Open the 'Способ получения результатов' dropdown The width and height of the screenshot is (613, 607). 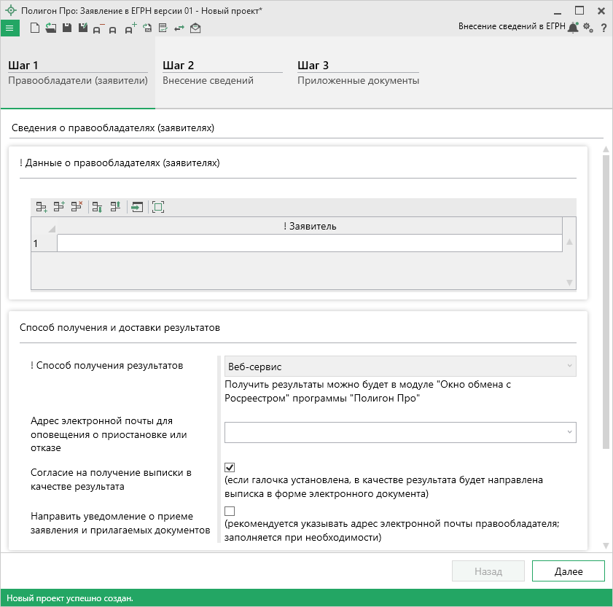[x=400, y=367]
